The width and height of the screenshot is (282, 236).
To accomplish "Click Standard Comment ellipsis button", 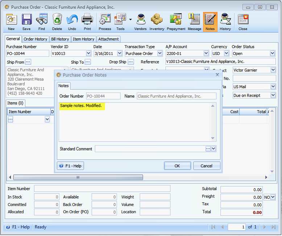I will [x=208, y=148].
